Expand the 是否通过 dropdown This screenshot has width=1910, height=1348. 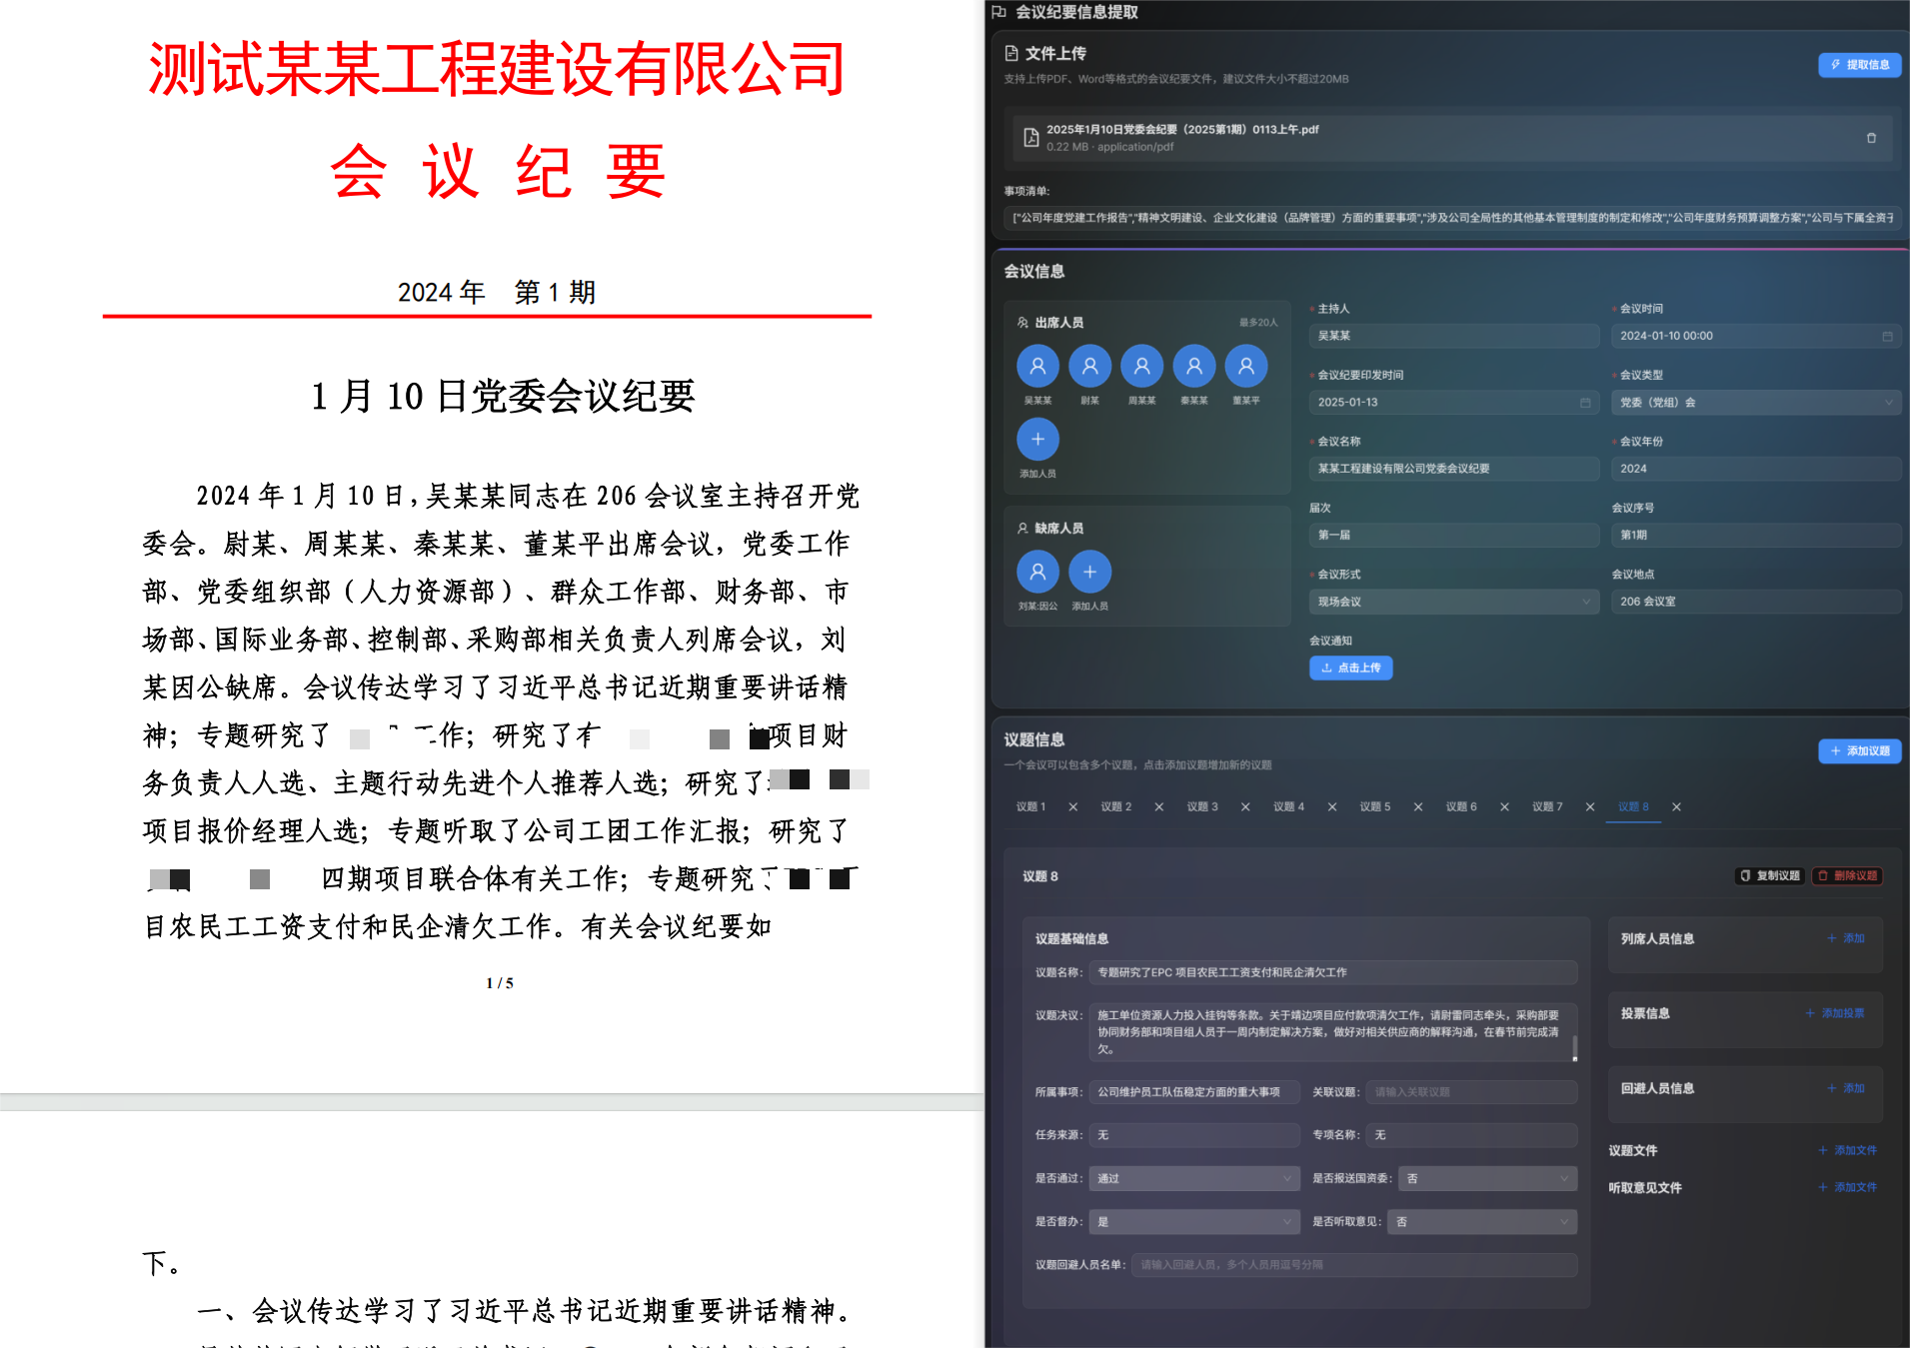[x=1193, y=1179]
